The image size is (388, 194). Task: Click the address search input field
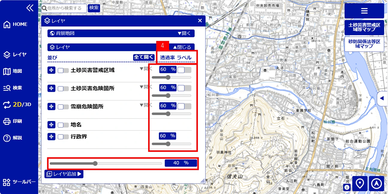pos(64,8)
